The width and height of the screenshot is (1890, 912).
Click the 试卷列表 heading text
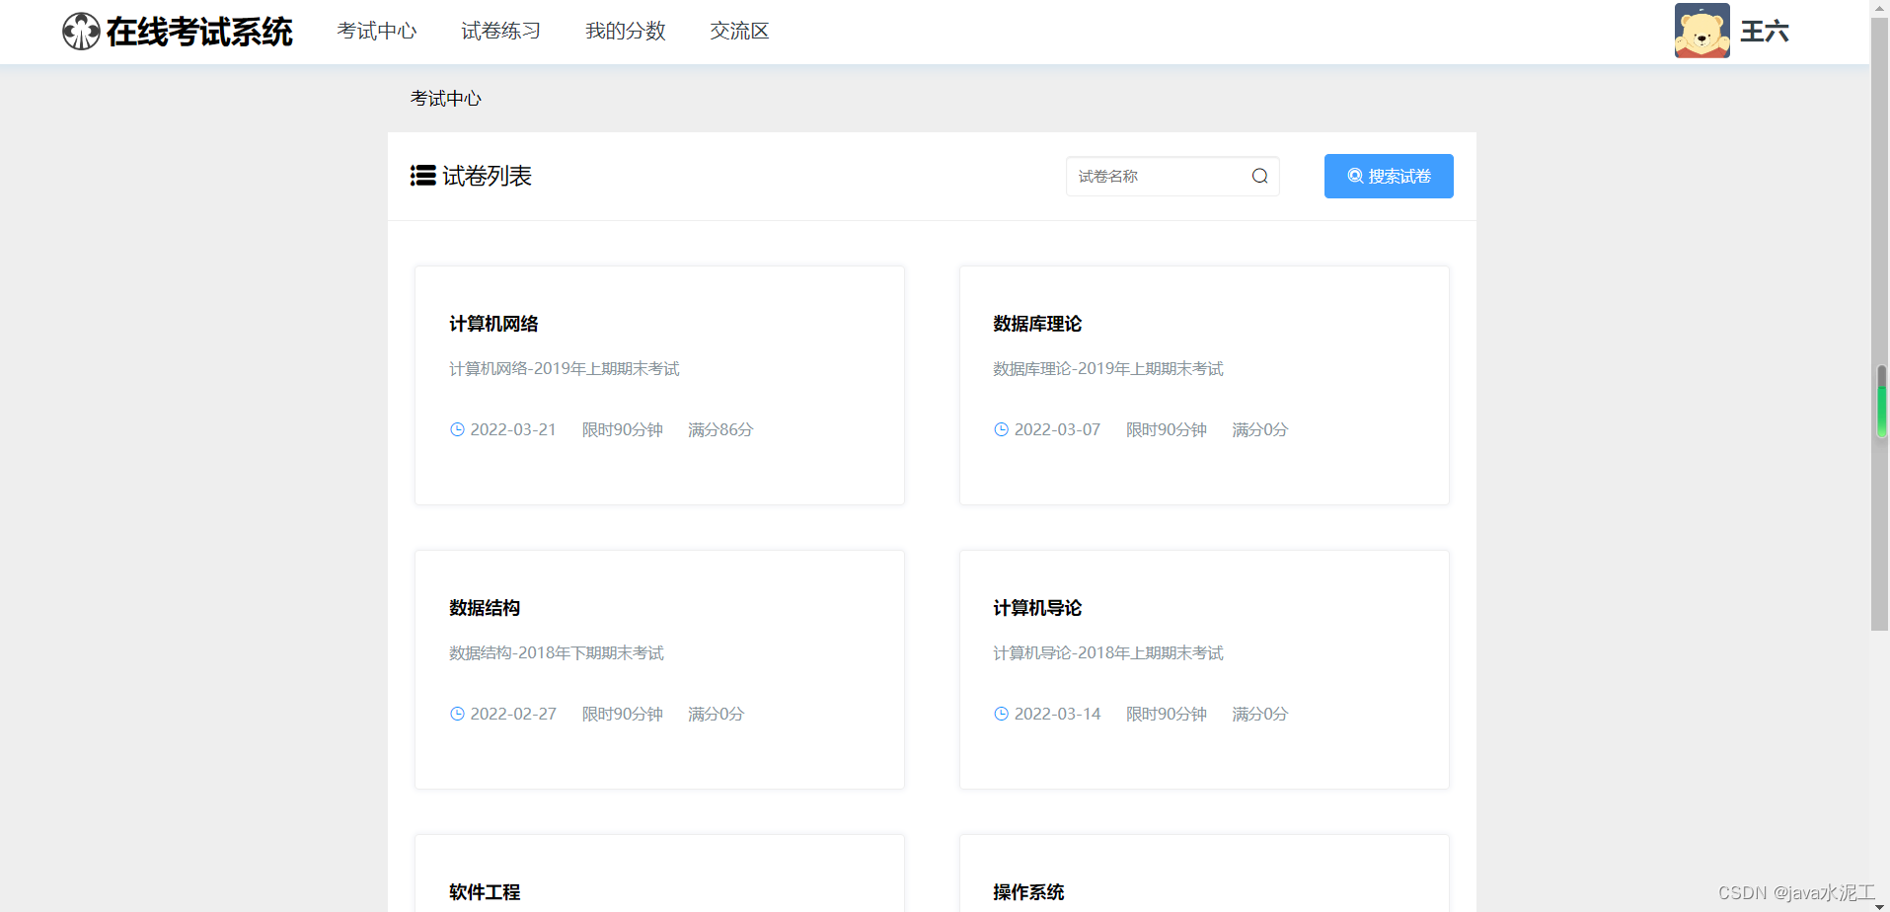487,176
